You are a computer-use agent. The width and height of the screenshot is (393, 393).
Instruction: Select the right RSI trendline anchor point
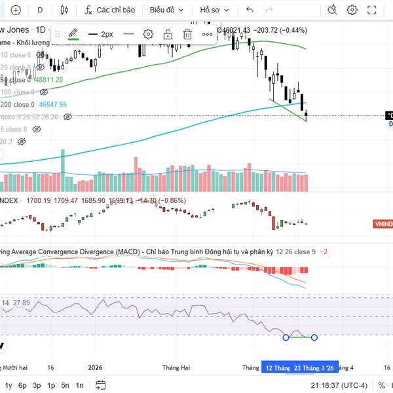point(314,337)
